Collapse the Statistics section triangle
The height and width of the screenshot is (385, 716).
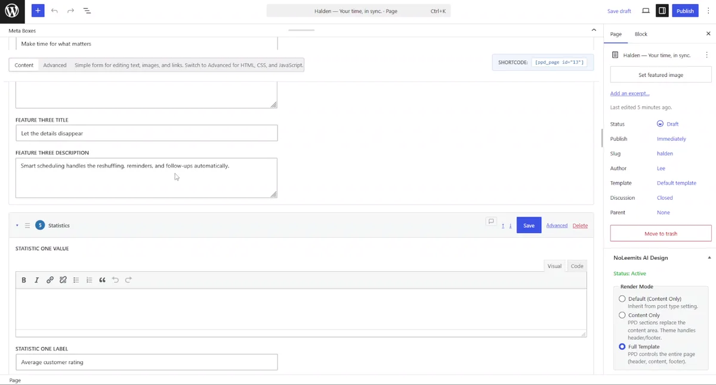[17, 226]
